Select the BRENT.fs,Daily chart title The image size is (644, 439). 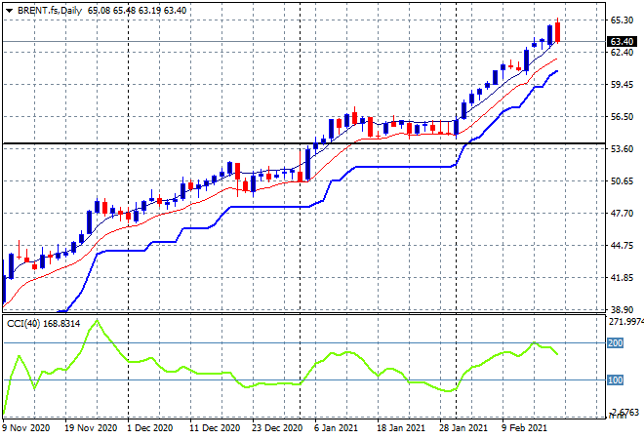tap(50, 11)
